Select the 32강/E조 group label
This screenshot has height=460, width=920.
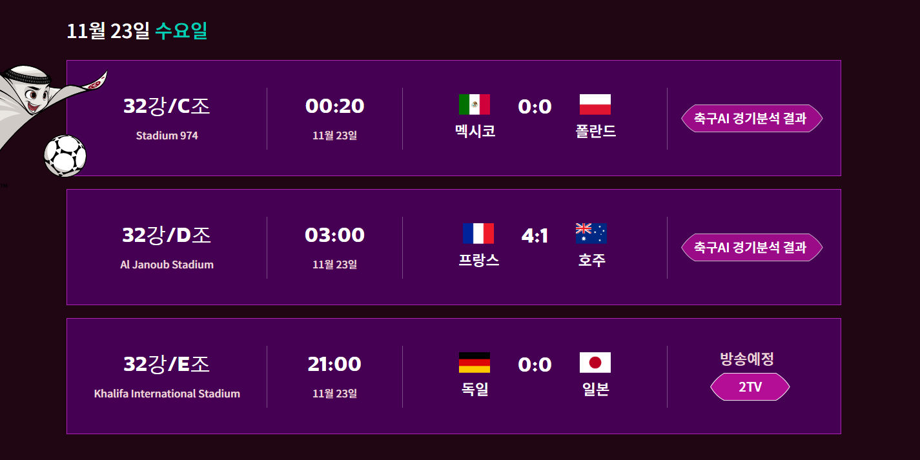click(167, 364)
